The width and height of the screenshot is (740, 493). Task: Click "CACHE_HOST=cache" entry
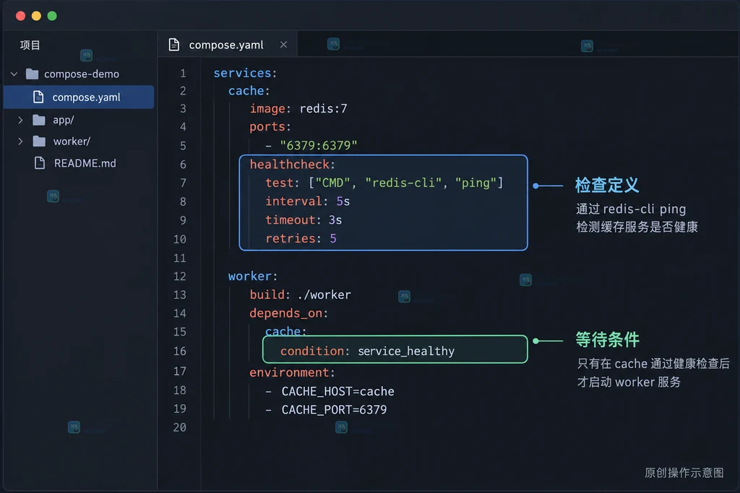[338, 392]
